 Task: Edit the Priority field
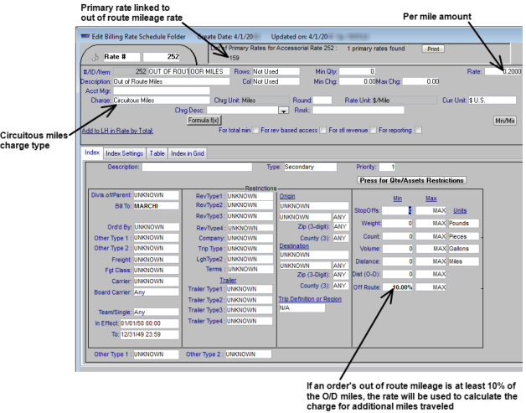387,167
